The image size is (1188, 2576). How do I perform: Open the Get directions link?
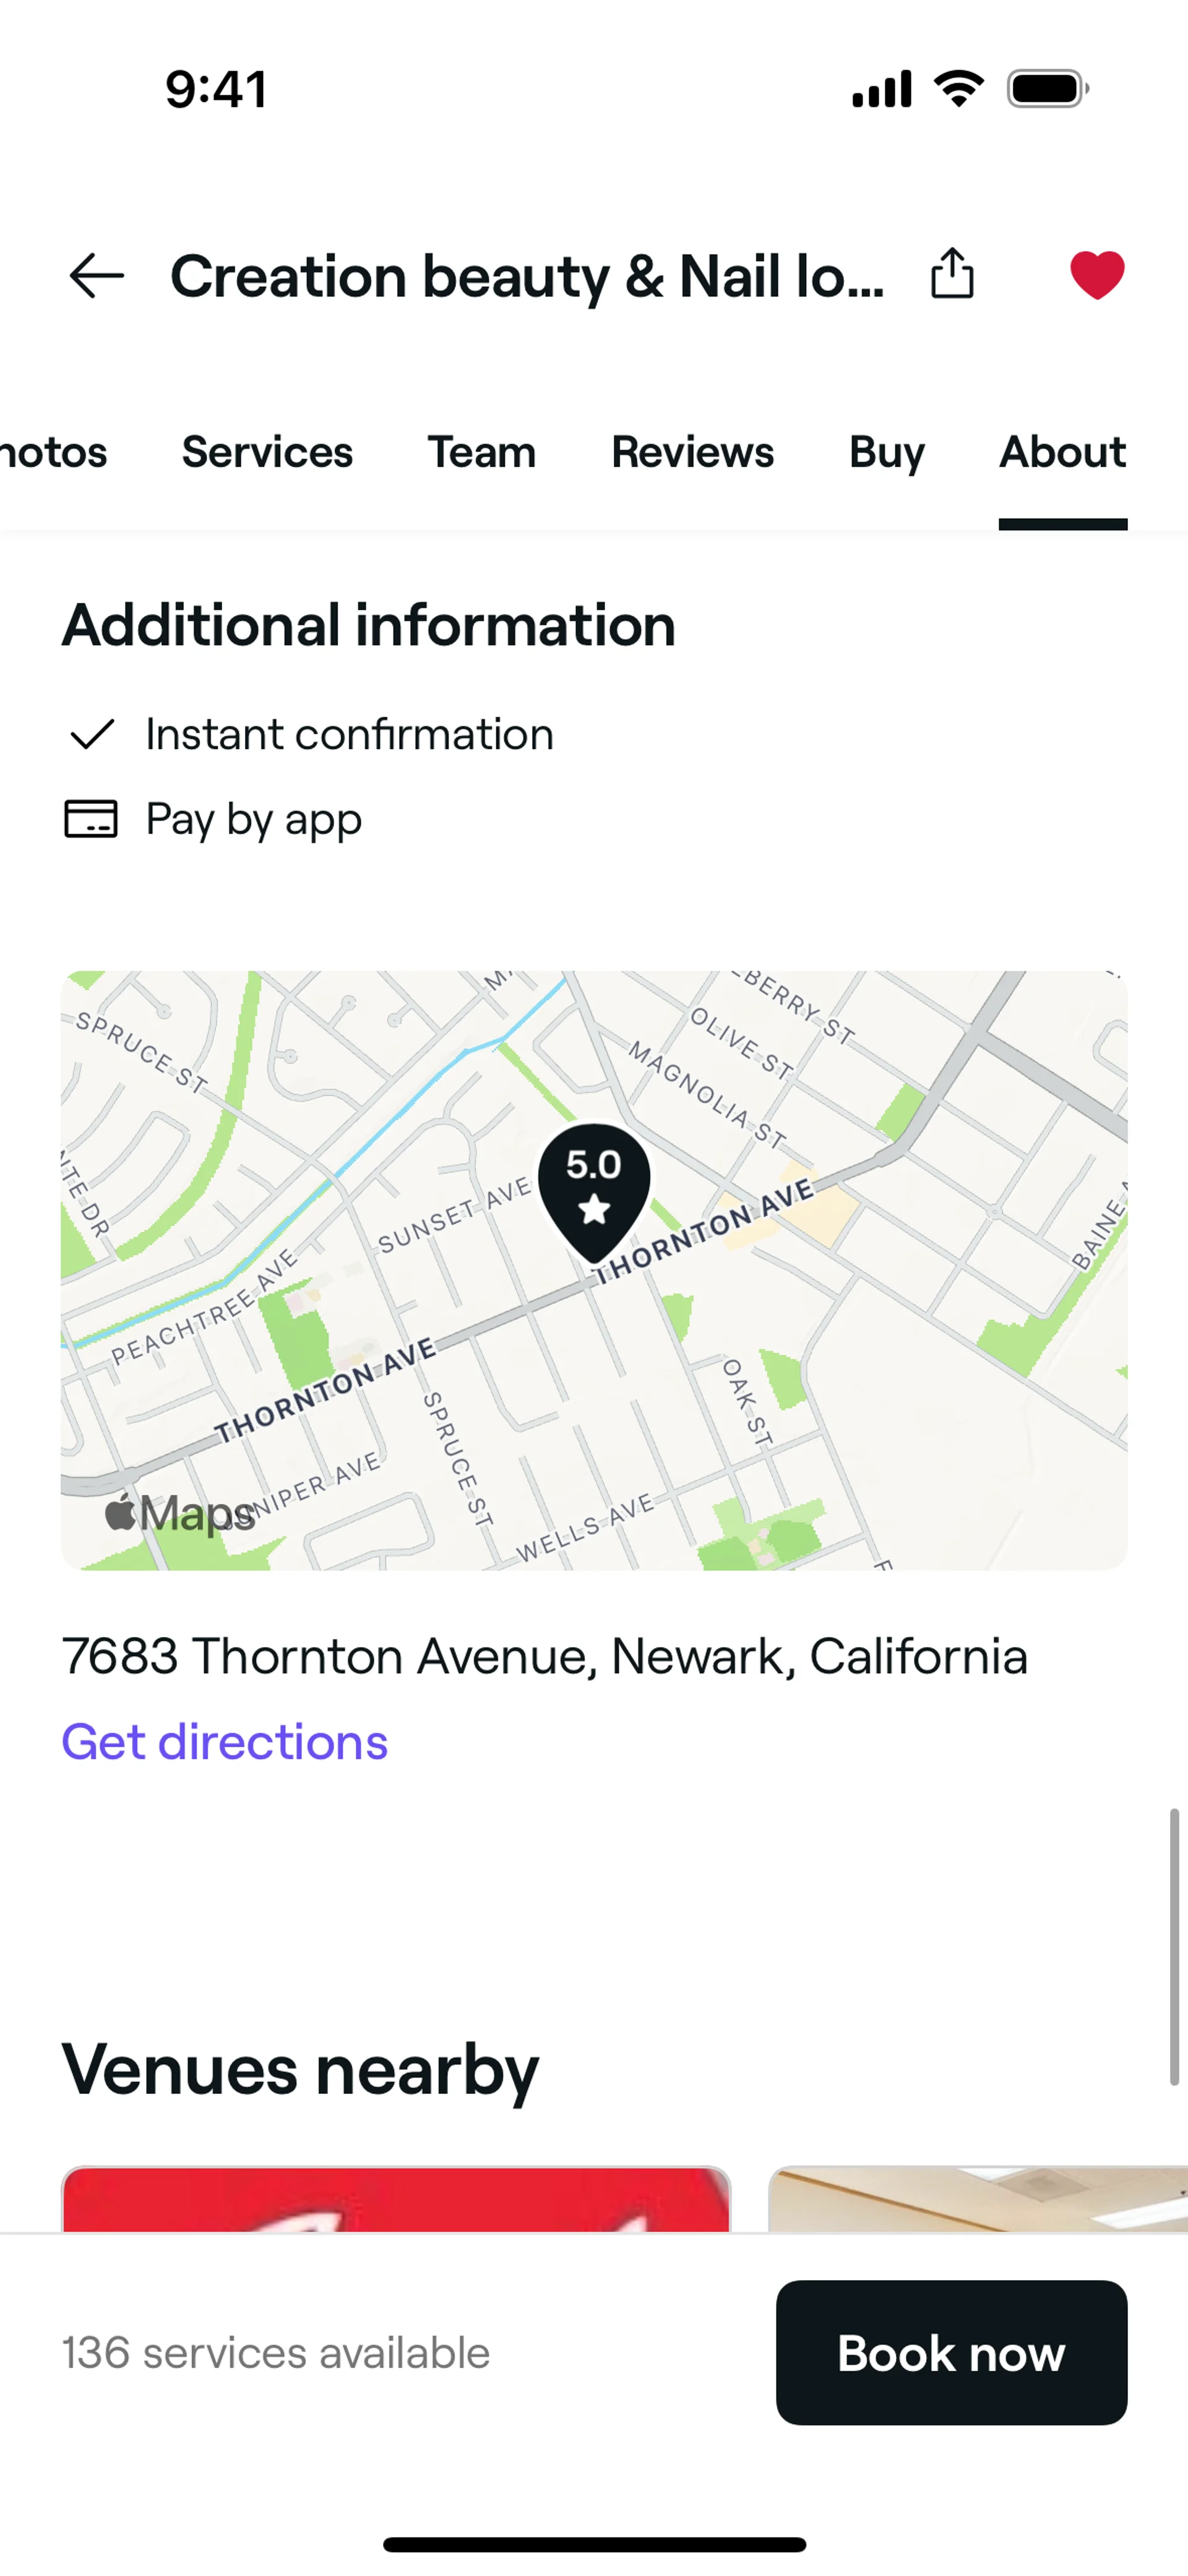click(225, 1742)
